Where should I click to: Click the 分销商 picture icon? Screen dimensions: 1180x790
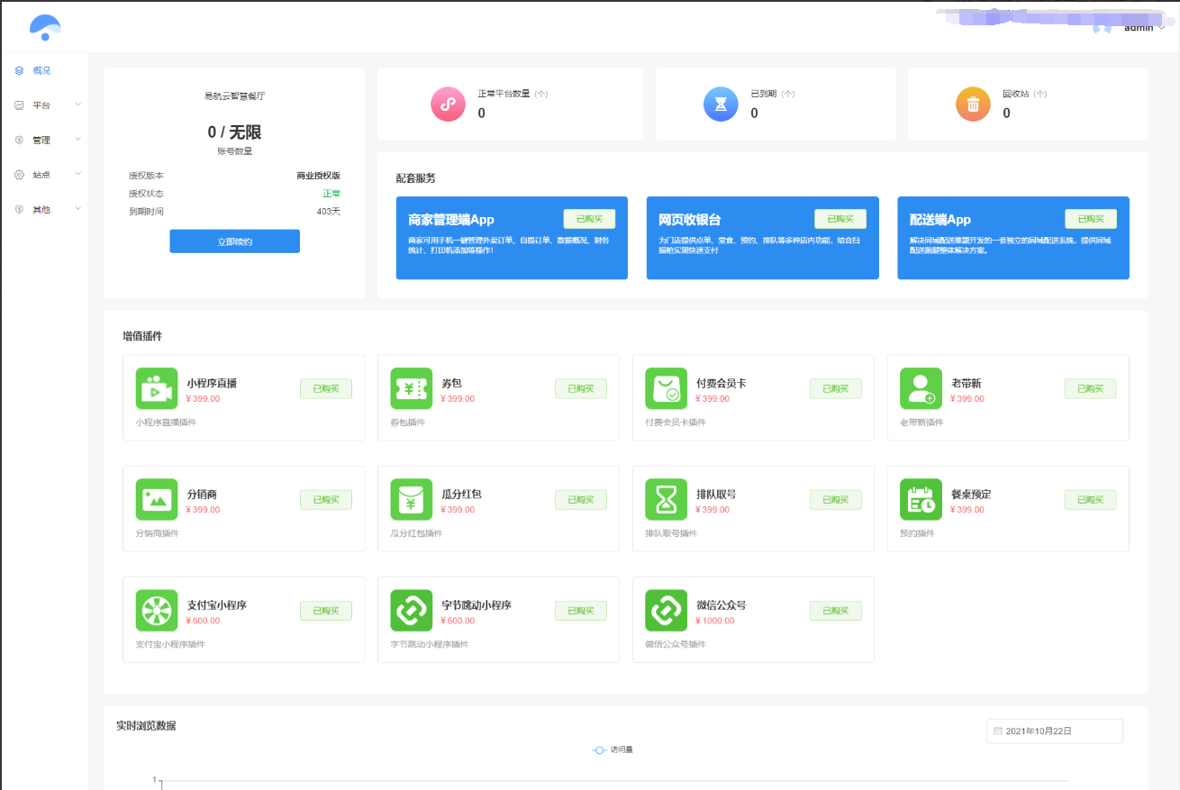click(x=157, y=499)
